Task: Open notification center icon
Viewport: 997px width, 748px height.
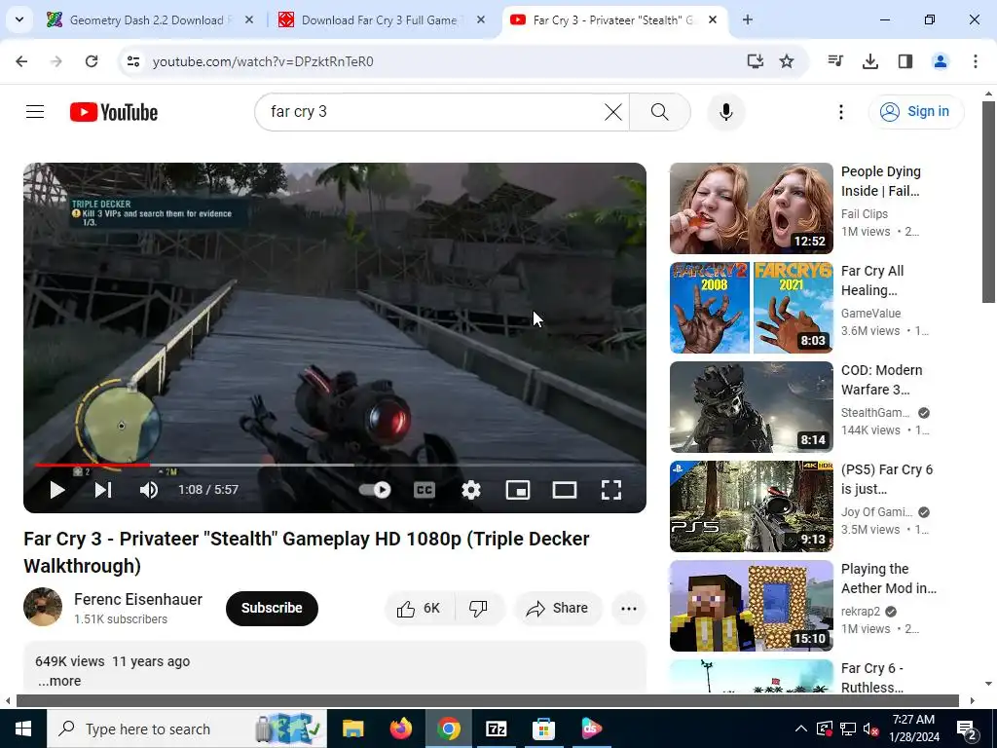Action: (x=967, y=729)
